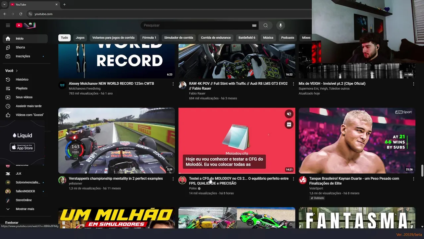Select the Mixes chip
This screenshot has width=424, height=239.
pos(306,38)
